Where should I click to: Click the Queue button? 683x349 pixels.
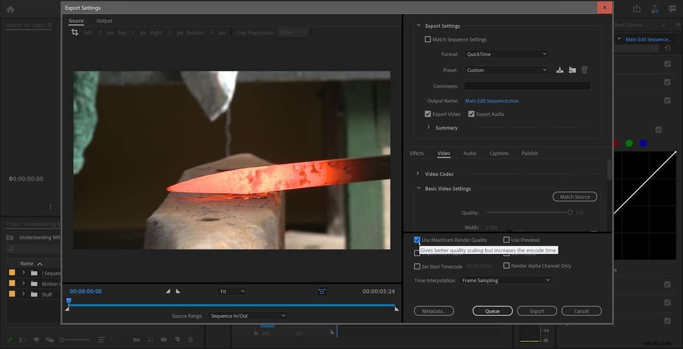[492, 310]
